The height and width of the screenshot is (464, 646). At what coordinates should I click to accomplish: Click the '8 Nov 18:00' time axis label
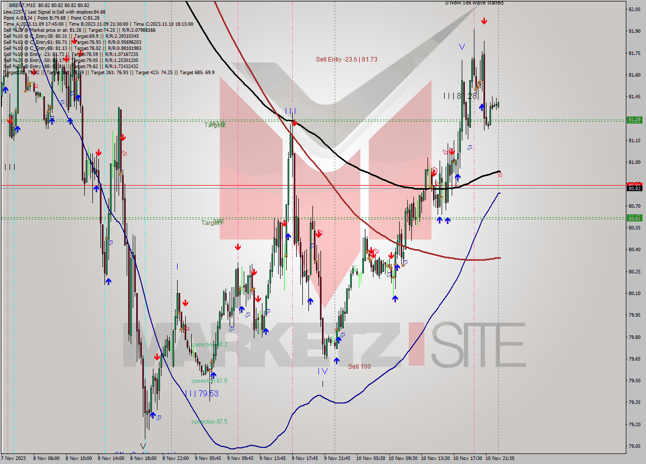[143, 458]
